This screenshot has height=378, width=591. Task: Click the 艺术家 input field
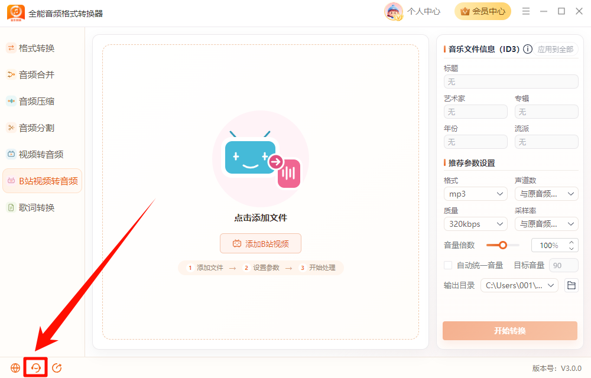(x=475, y=112)
